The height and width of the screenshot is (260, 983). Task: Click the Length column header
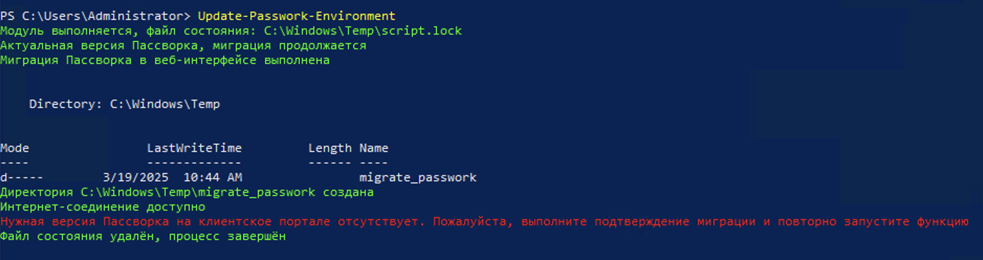pos(330,148)
